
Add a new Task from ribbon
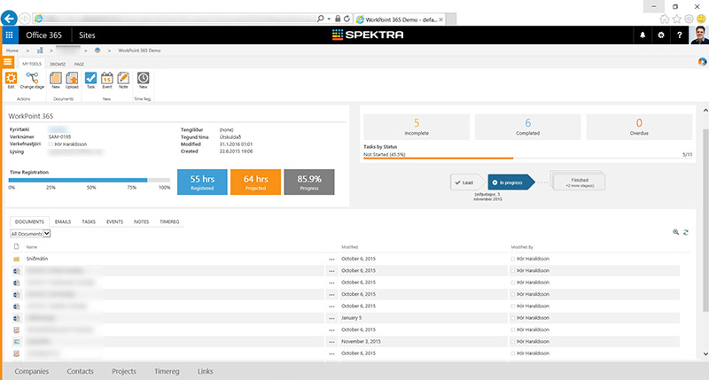91,80
